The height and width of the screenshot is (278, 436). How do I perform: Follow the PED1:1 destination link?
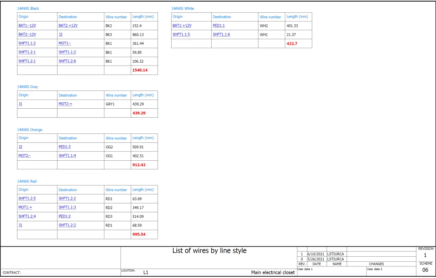[218, 26]
